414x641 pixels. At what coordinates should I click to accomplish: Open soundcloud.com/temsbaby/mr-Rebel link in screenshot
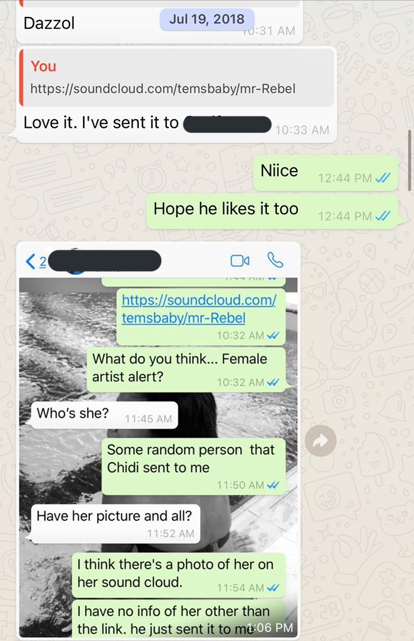tap(199, 309)
